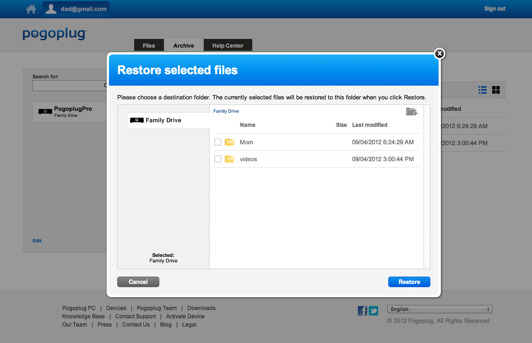Click the Sign out link
This screenshot has width=532, height=343.
[494, 9]
